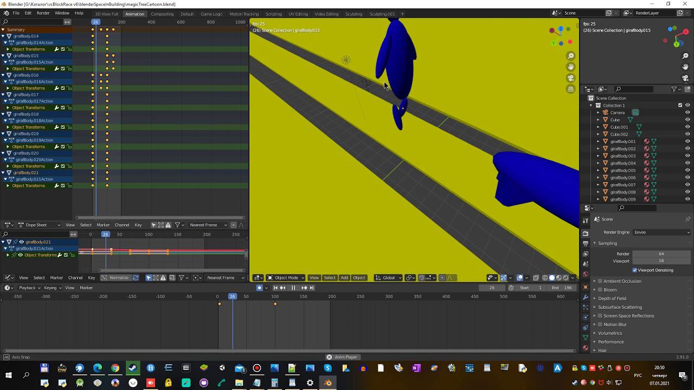
Task: Pause the animation playback
Action: [293, 288]
